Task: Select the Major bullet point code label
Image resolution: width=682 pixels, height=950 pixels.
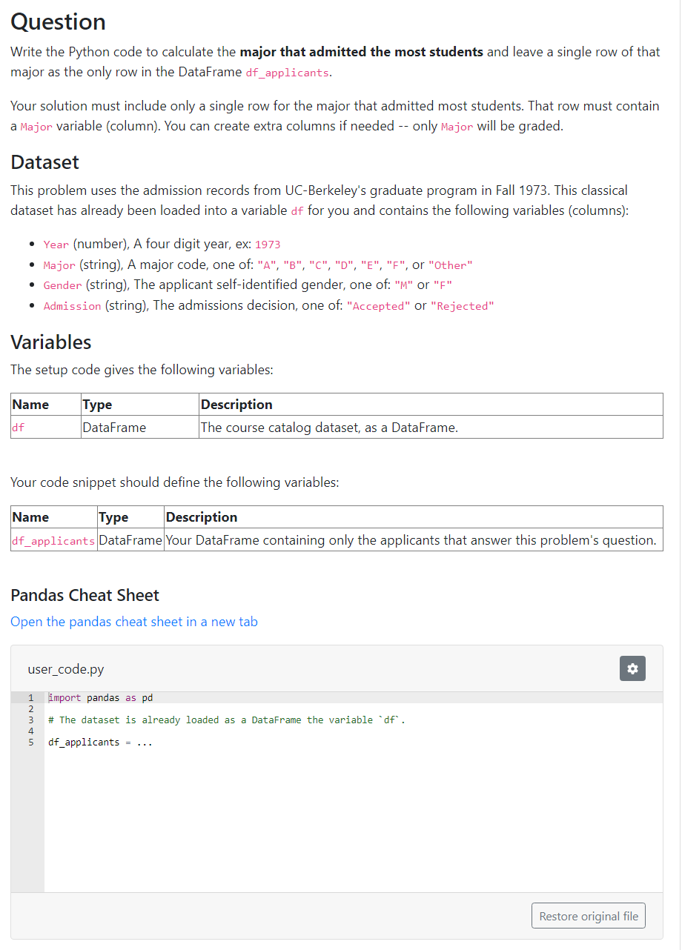Action: (x=59, y=265)
